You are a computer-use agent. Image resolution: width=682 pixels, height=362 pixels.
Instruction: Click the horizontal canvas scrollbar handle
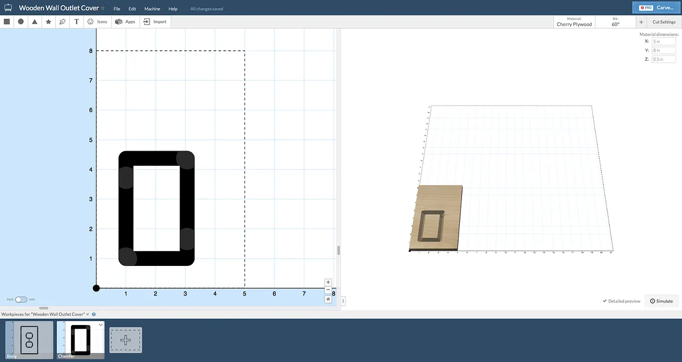point(44,308)
